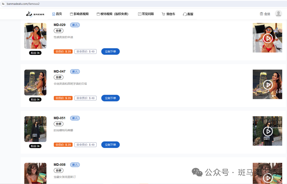Screen dimensions: 287x184
Task: Click the zebra 斑马买家秀 site logo
Action: point(35,14)
